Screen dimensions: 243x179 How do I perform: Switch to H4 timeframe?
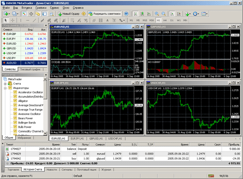pos(165,20)
